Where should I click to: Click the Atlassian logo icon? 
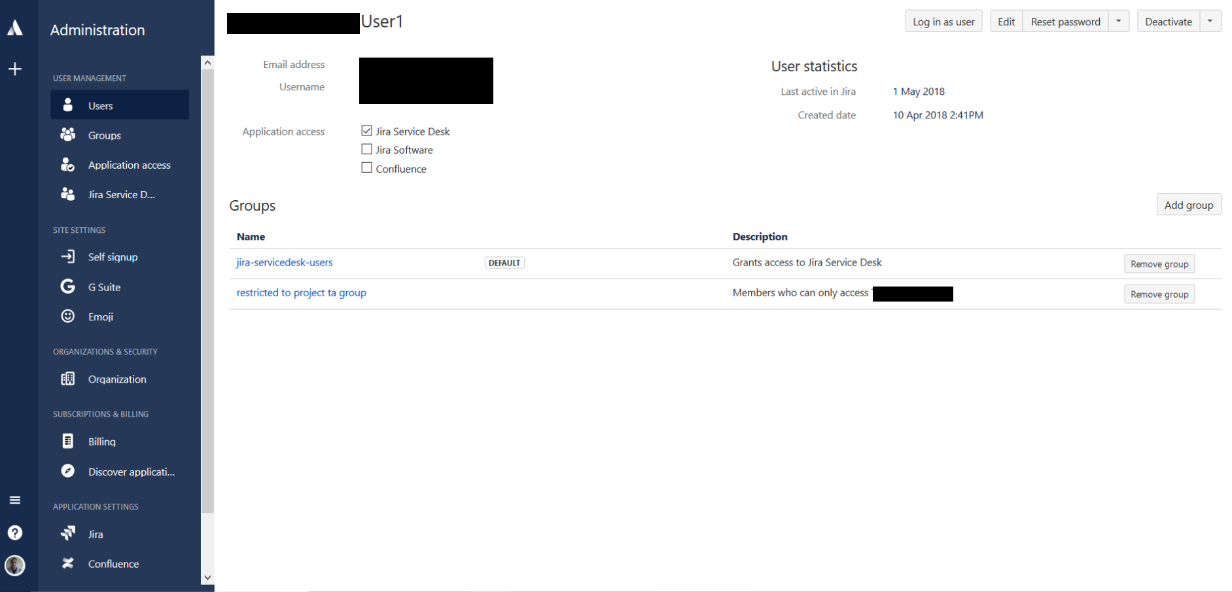[15, 27]
